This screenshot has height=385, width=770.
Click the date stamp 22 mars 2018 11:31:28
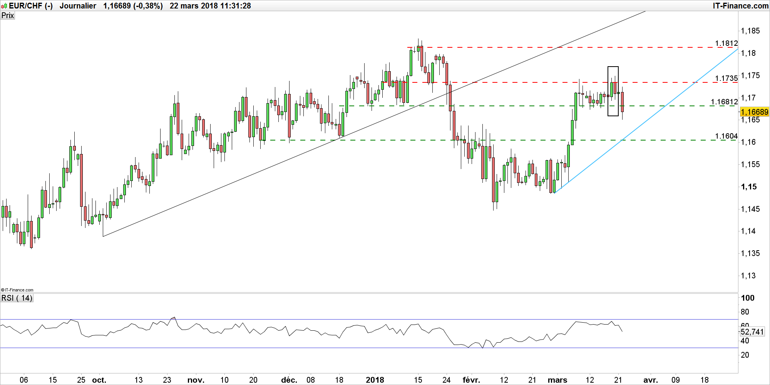click(210, 6)
